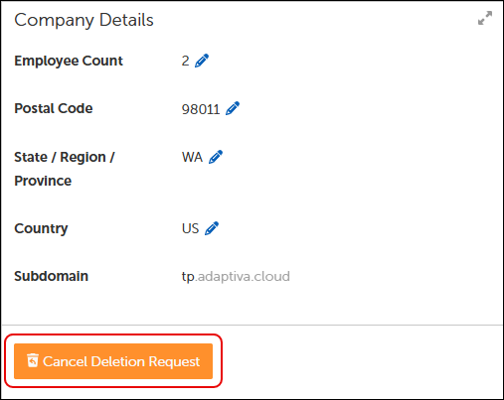Edit Employee Count with the pencil icon
The width and height of the screenshot is (504, 400).
pyautogui.click(x=202, y=61)
